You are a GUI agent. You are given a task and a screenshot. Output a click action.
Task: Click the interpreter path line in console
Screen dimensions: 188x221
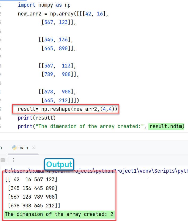[96, 171]
